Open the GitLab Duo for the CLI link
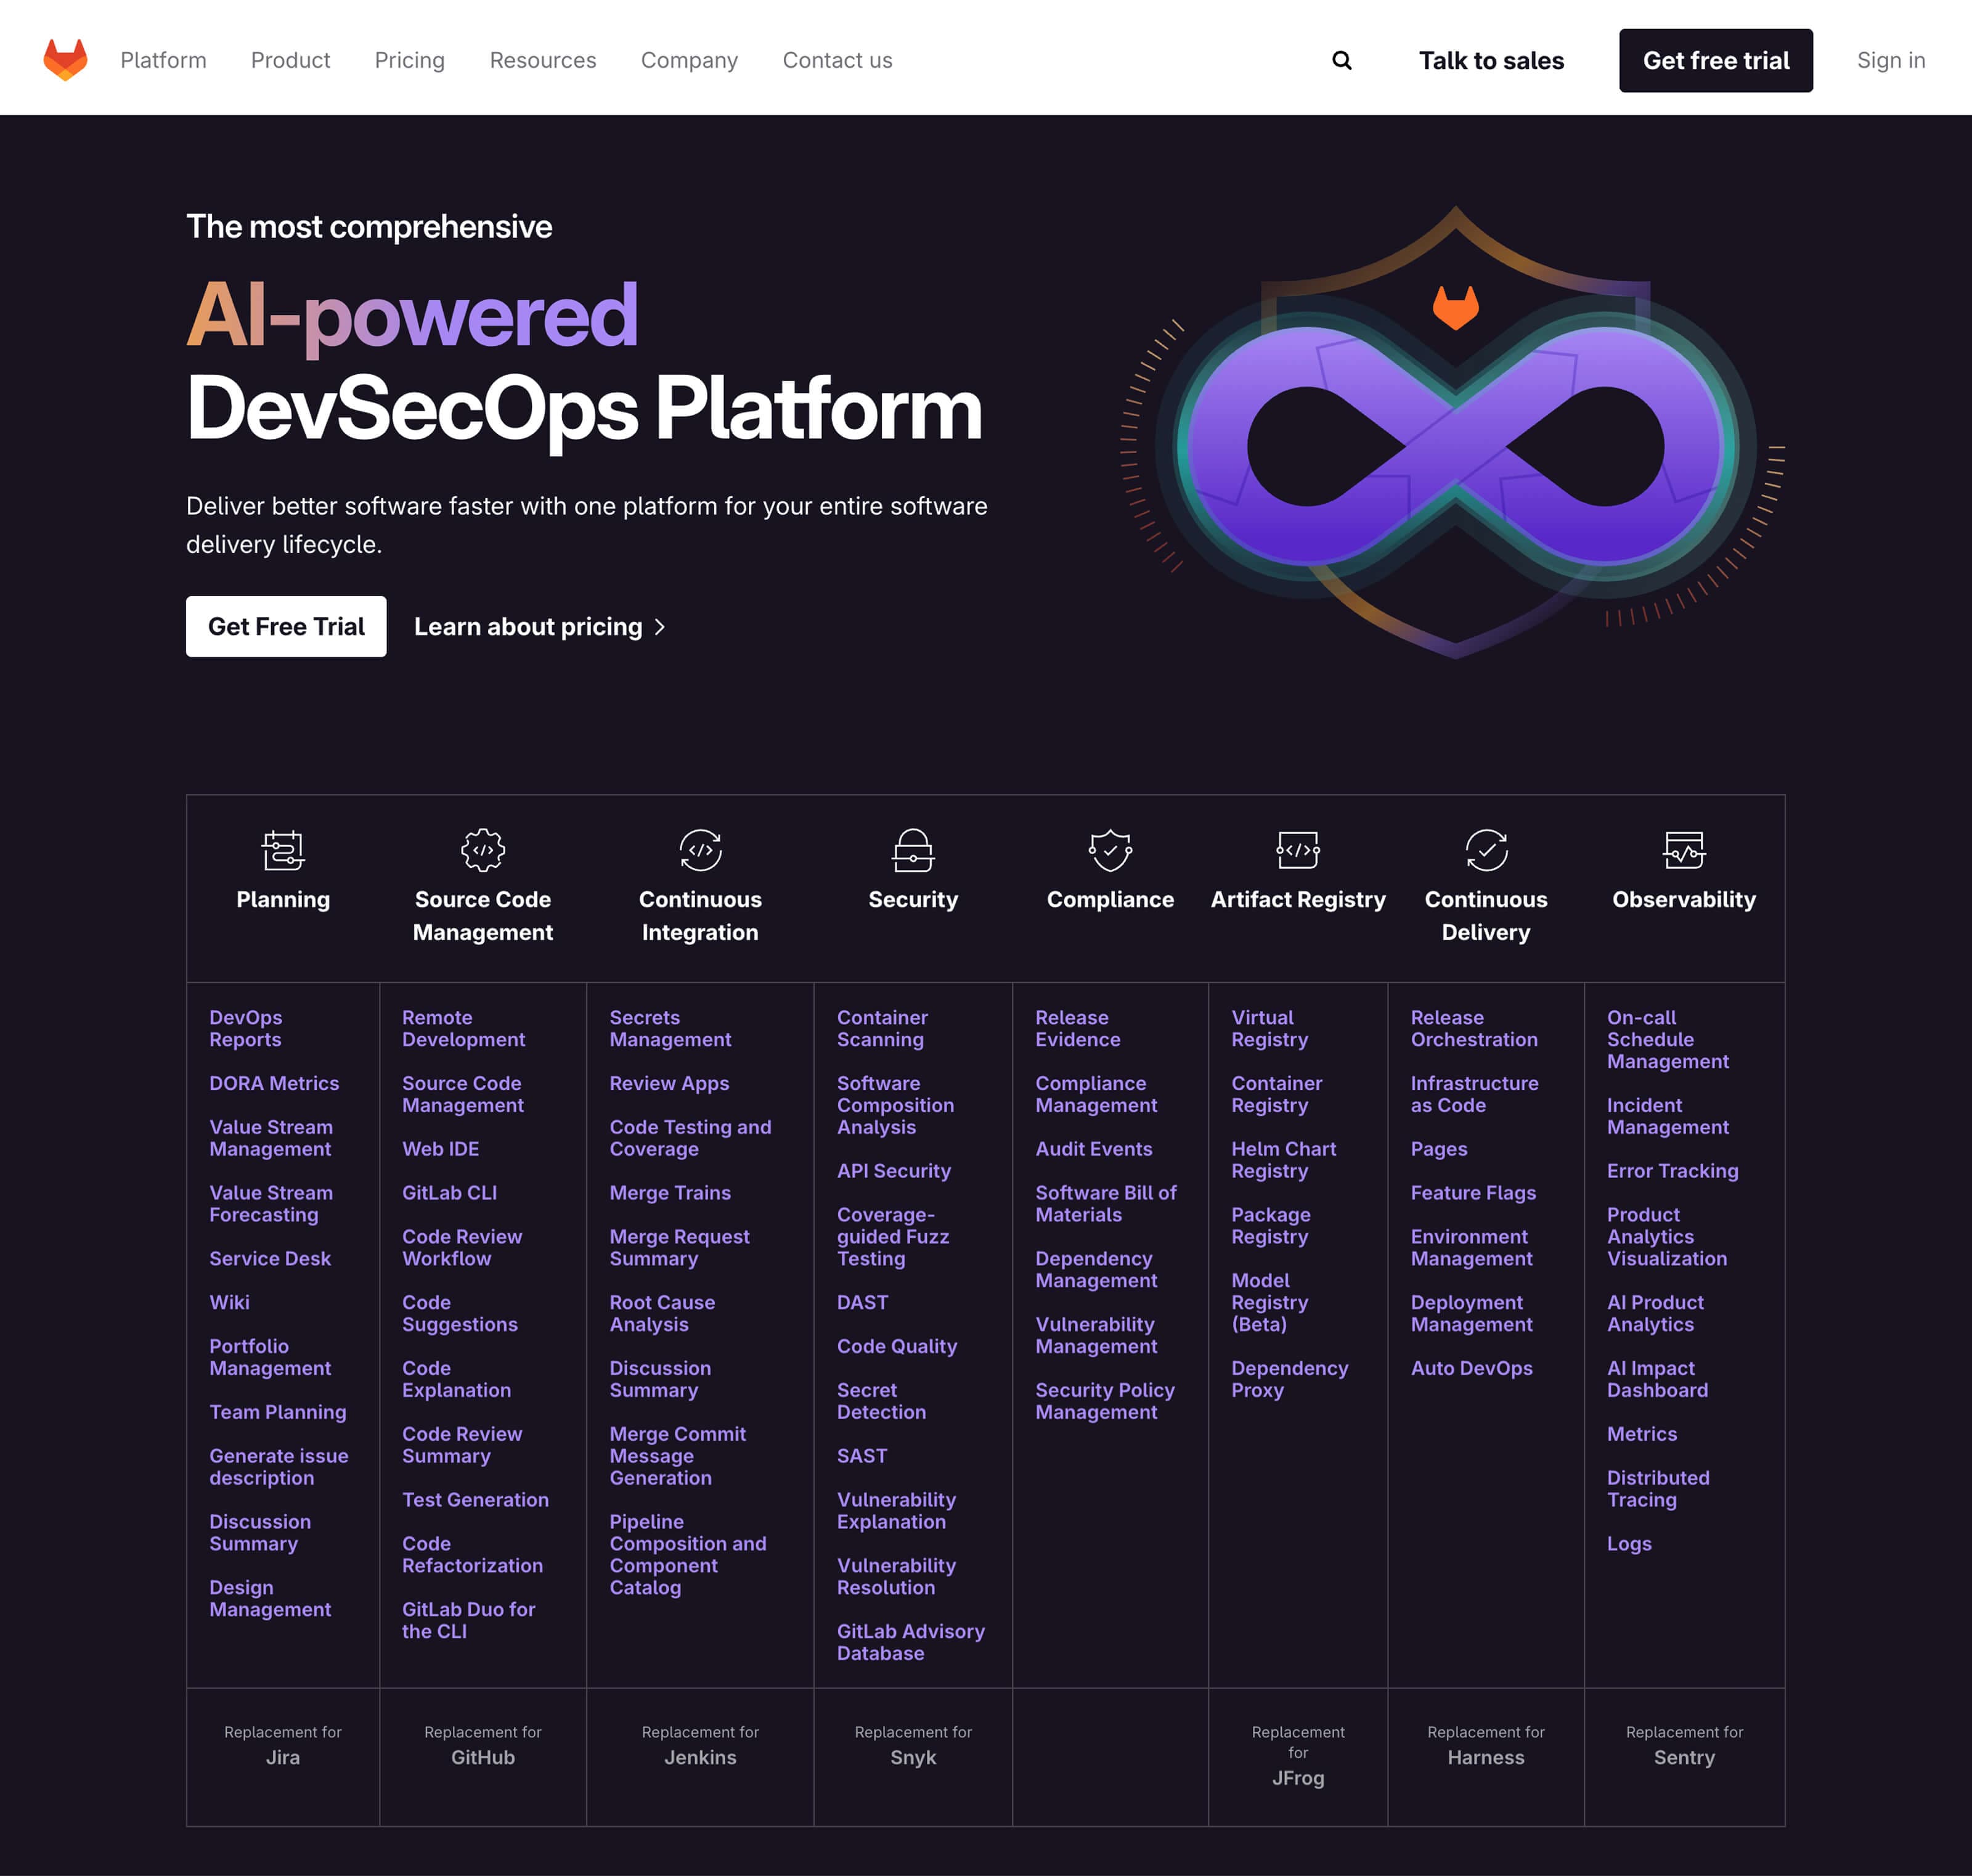The width and height of the screenshot is (1972, 1876). tap(469, 1620)
